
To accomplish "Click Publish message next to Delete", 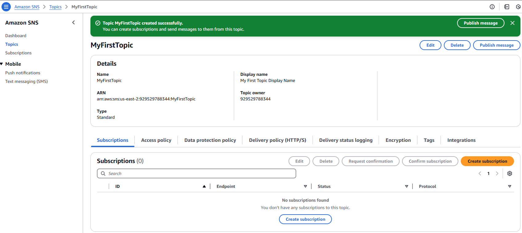I will coord(496,45).
